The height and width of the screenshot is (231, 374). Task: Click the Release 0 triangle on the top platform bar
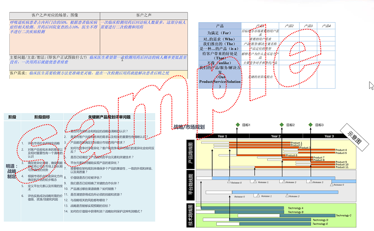click(229, 182)
